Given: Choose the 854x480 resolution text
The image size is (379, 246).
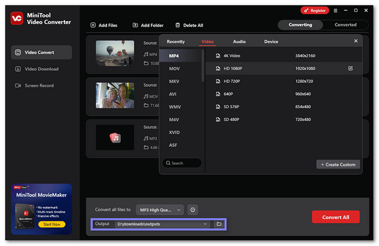Looking at the screenshot, I should [x=303, y=107].
